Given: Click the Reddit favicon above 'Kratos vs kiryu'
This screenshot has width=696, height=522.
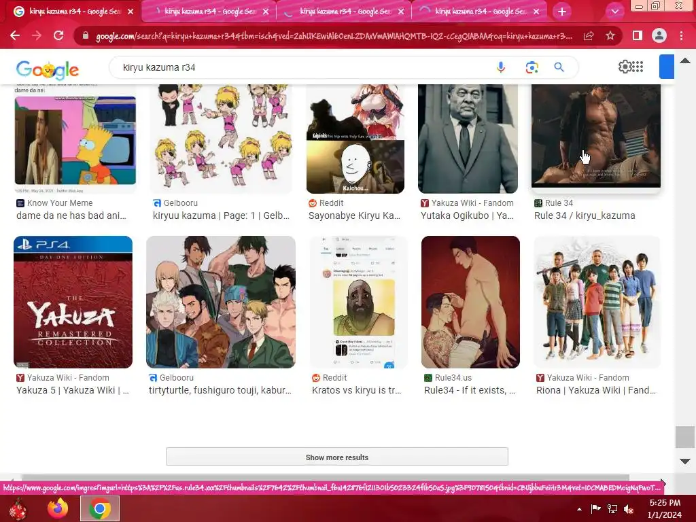Looking at the screenshot, I should 316,378.
